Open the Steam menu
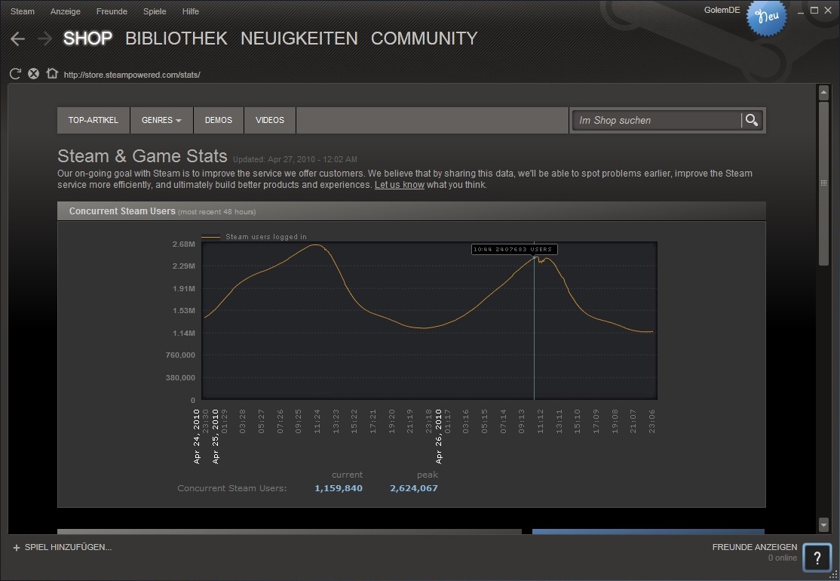Viewport: 840px width, 581px height. pos(23,11)
